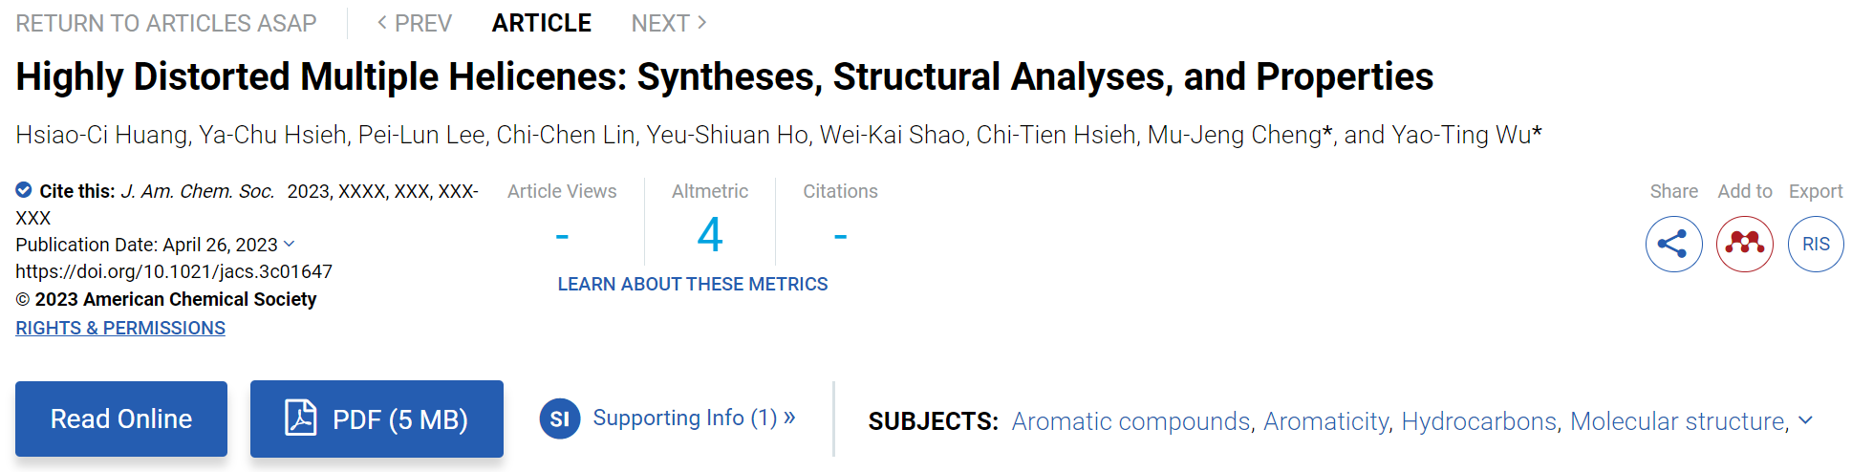The height and width of the screenshot is (472, 1873).
Task: Export citation with the RIS icon
Action: pos(1816,245)
